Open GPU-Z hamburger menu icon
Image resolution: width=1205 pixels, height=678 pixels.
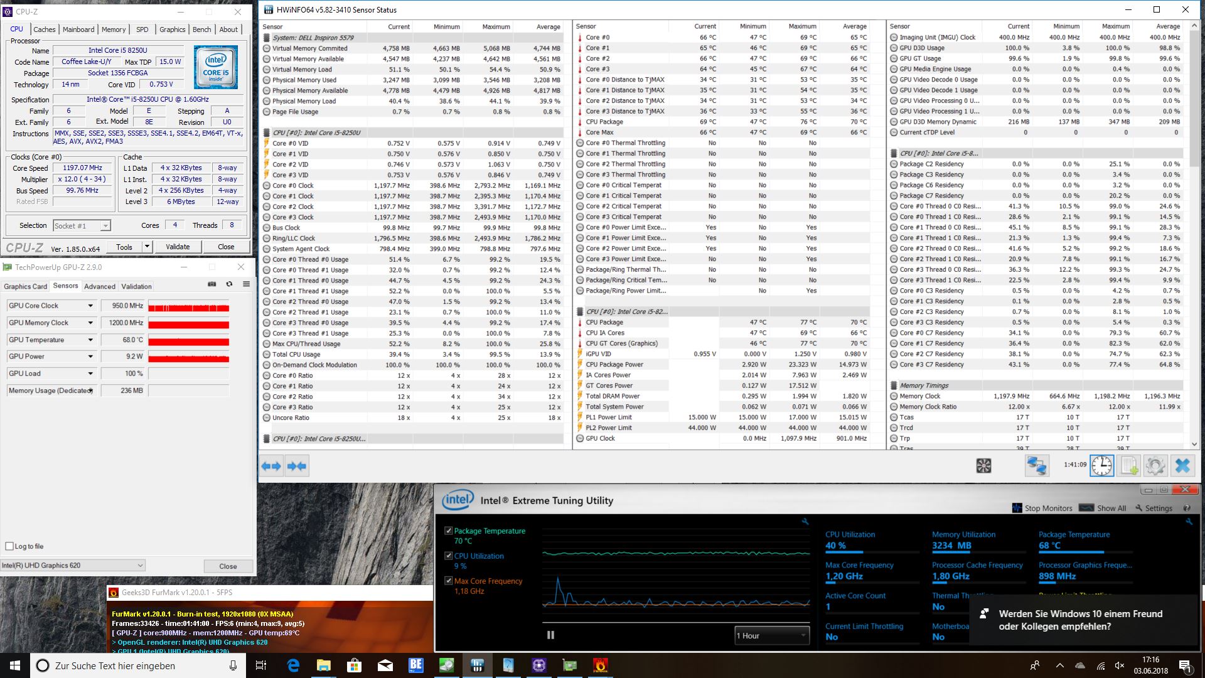click(246, 284)
